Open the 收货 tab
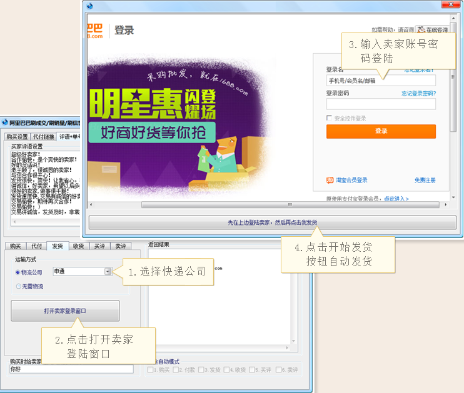The image size is (464, 393). click(x=79, y=246)
